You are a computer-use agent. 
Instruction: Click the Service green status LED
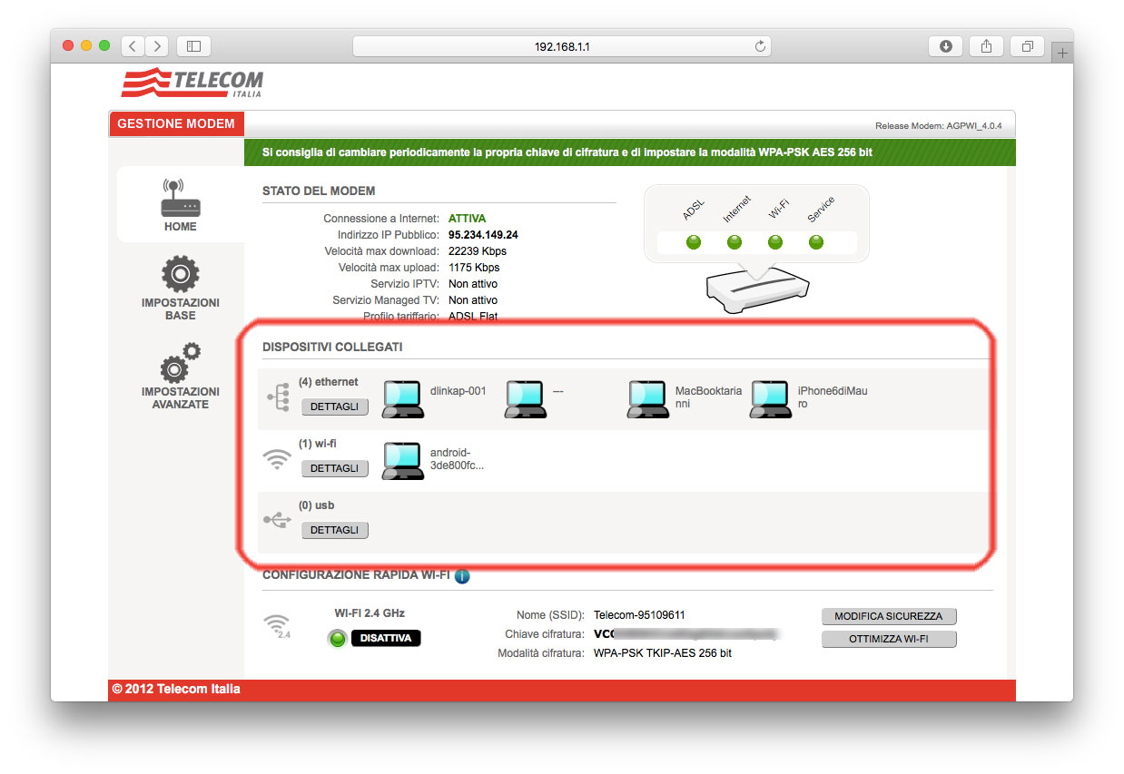click(816, 242)
